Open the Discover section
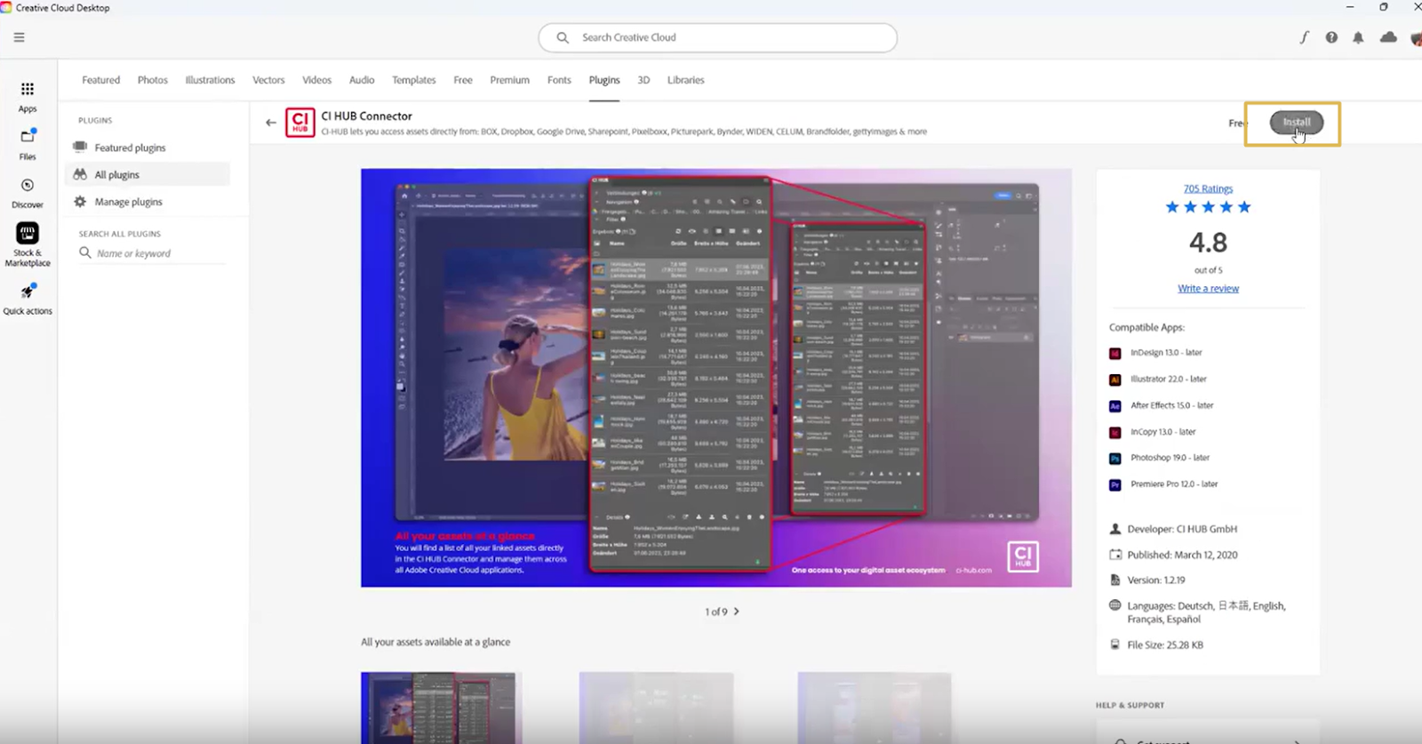The image size is (1422, 744). [x=28, y=193]
